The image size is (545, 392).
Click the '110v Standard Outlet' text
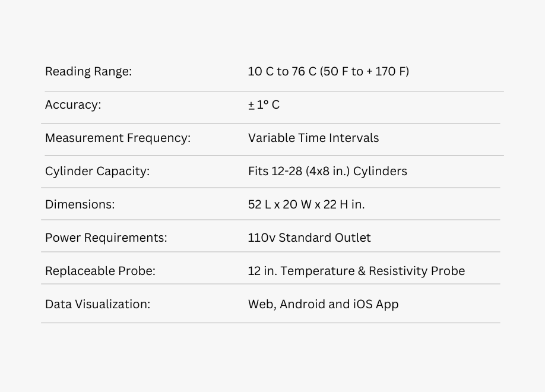pos(309,238)
